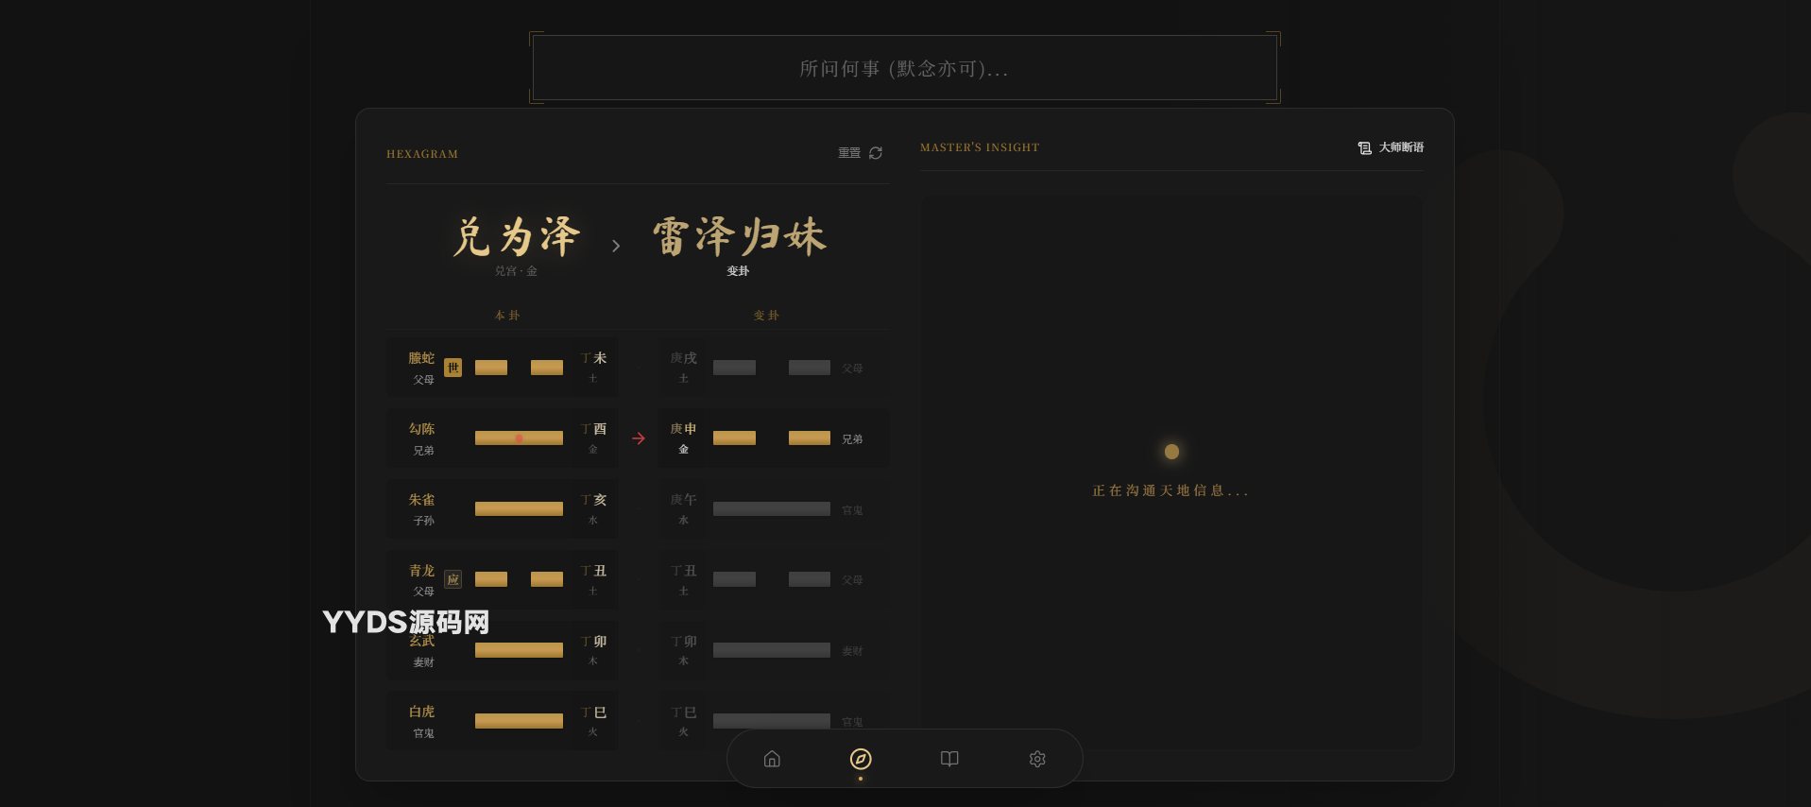Click the 朱雀 solid line bar
1811x807 pixels.
coord(519,509)
